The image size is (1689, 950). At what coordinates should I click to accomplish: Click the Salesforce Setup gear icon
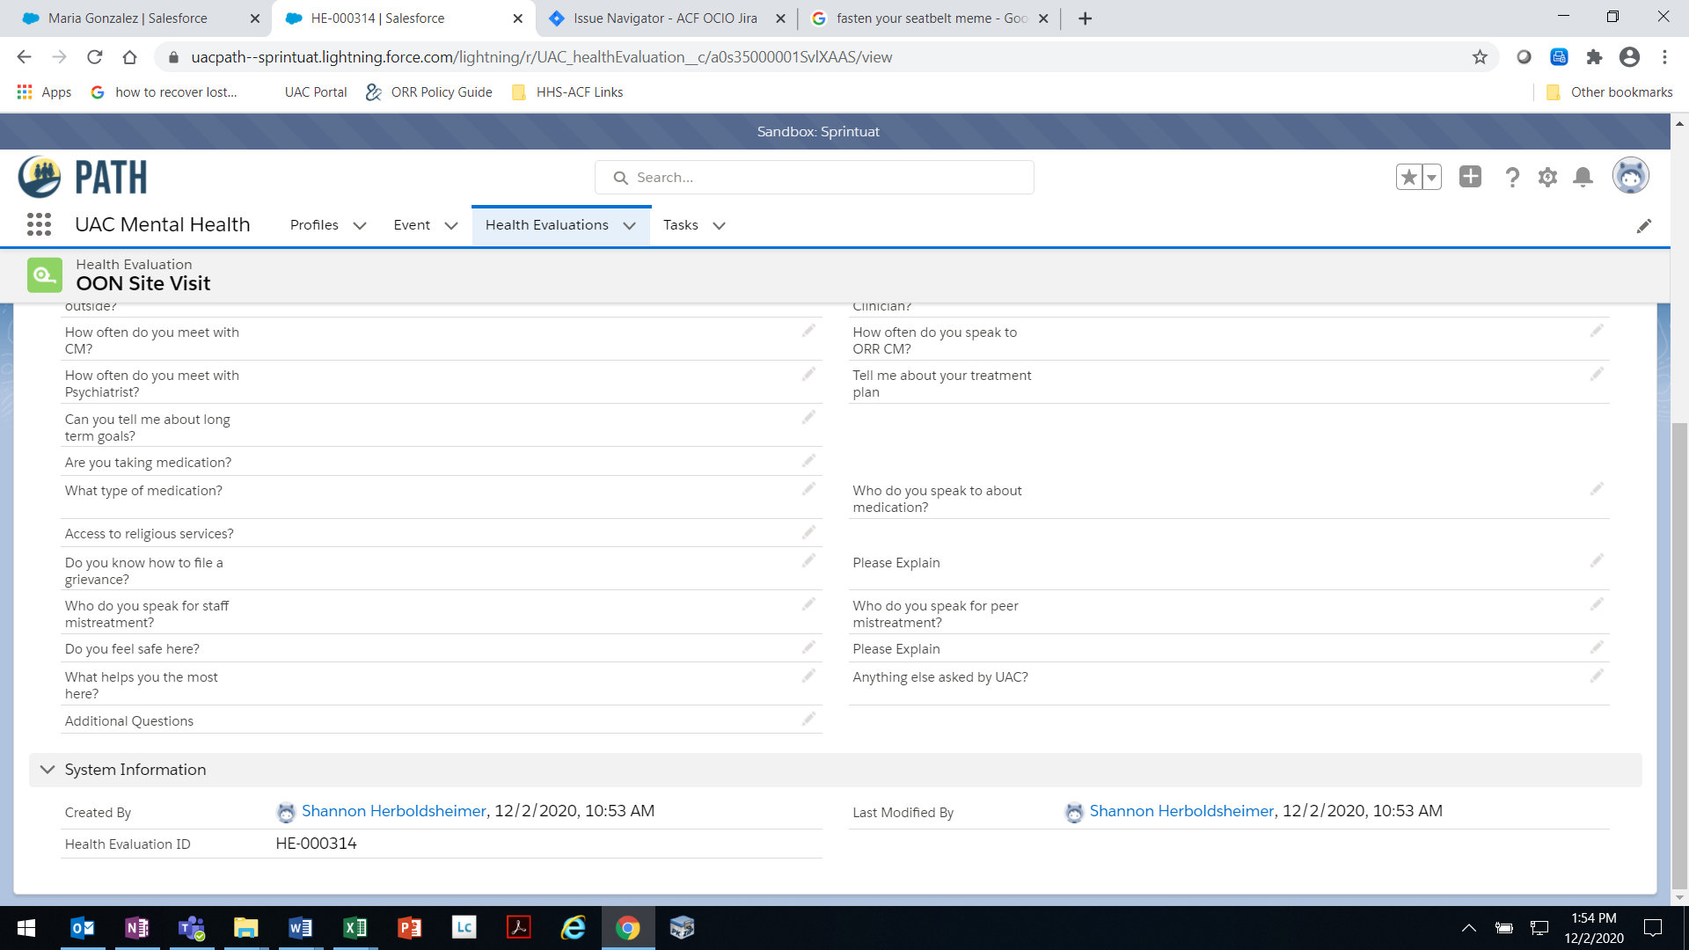[1547, 178]
